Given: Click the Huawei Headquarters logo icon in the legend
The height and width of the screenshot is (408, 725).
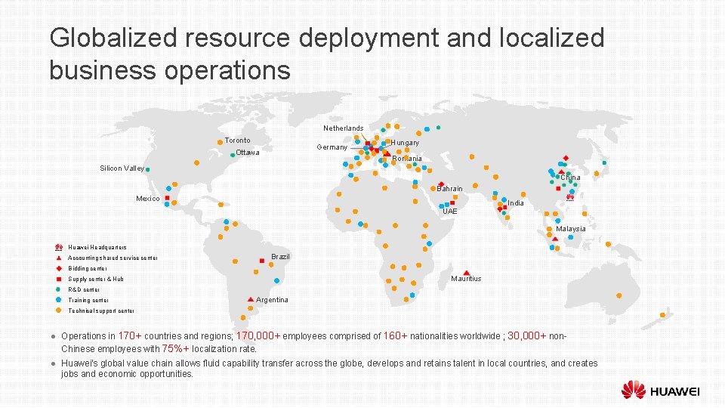Looking at the screenshot, I should point(59,248).
